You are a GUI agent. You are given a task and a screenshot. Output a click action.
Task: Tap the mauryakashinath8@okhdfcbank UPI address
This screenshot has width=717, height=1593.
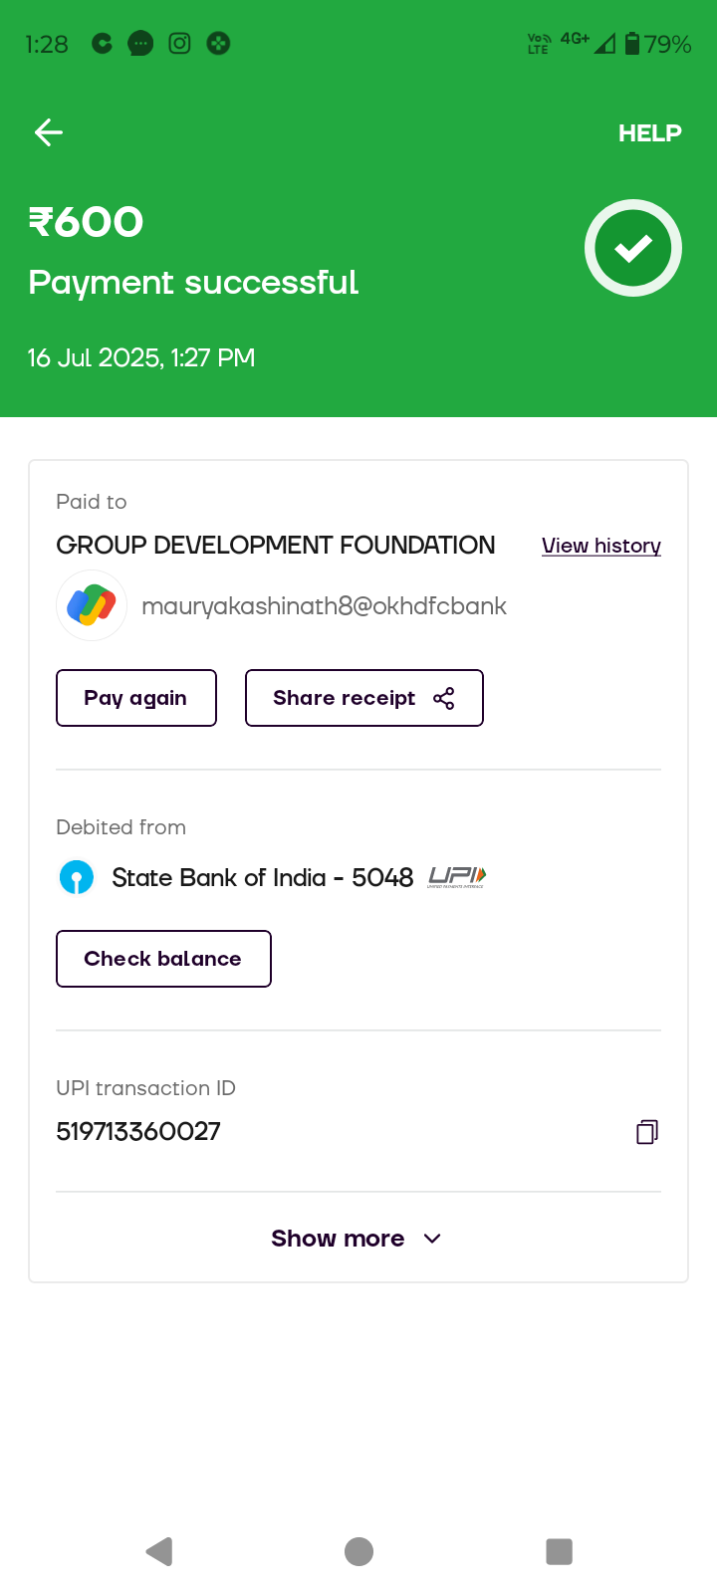coord(324,606)
